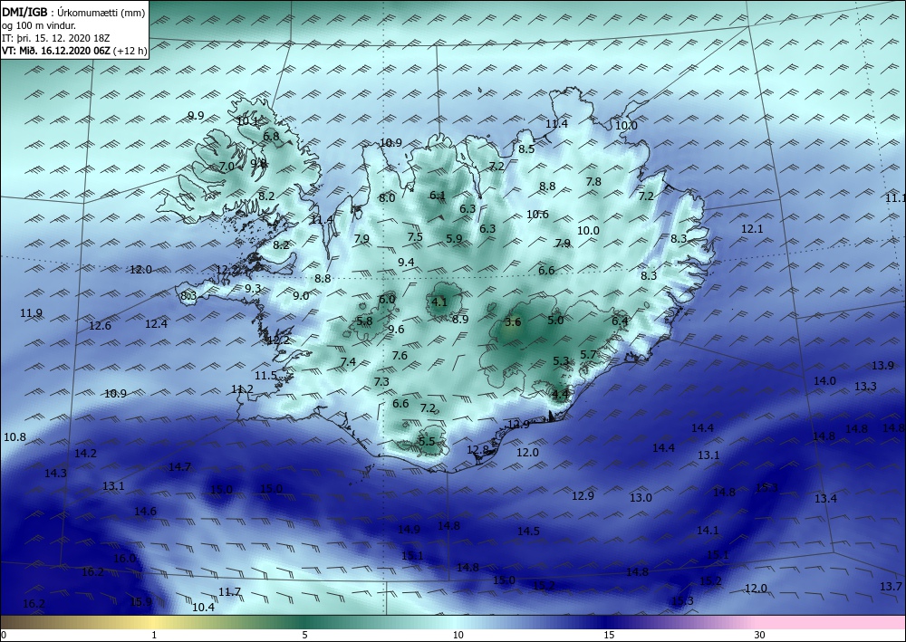Click the 'VT: Mið. 16.12.2020 06Z (+12 h)' line
The width and height of the screenshot is (906, 642).
click(x=74, y=51)
